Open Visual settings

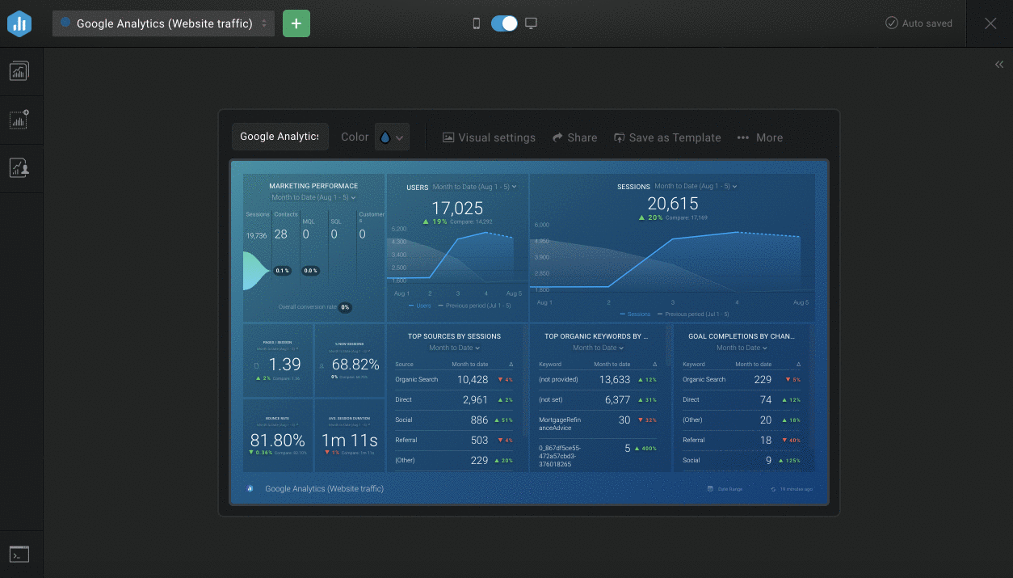[x=489, y=137]
